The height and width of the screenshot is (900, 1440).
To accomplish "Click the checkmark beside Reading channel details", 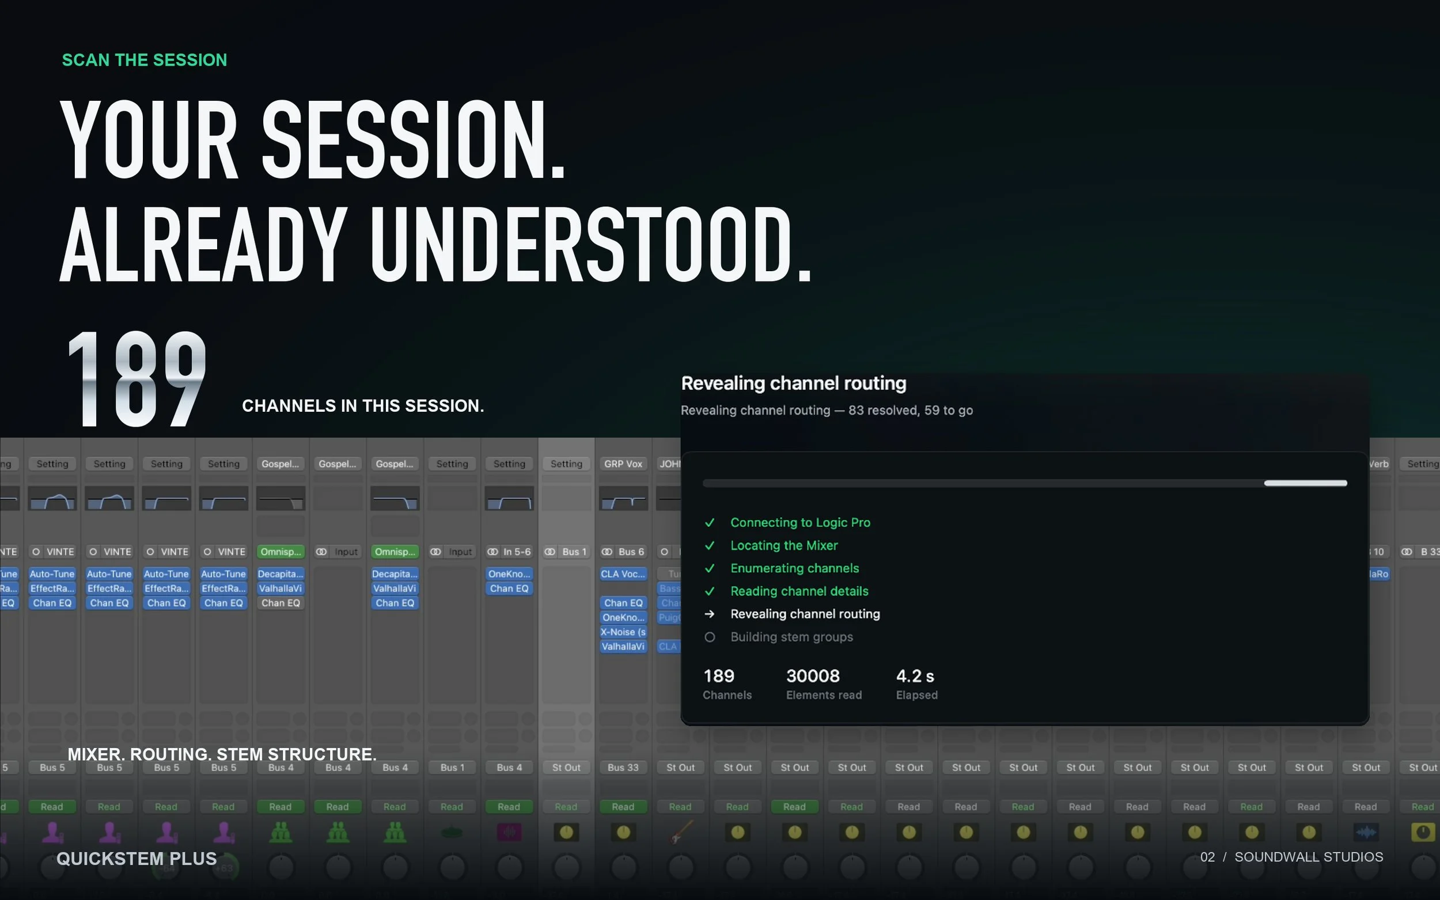I will (x=710, y=591).
